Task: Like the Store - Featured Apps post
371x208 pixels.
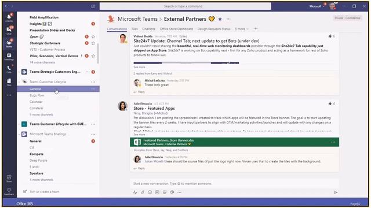Action: 330,103
